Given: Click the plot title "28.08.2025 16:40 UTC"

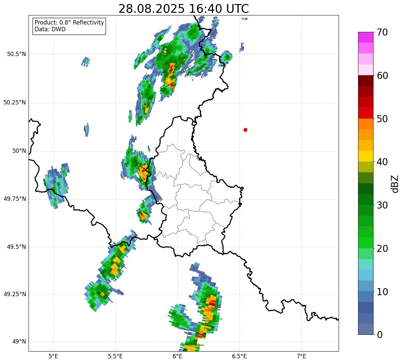Looking at the screenshot, I should 183,8.
